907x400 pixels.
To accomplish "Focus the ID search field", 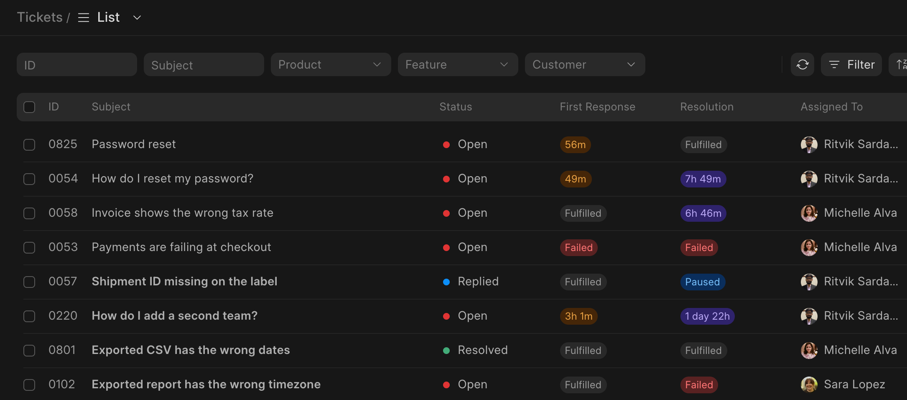I will 77,64.
